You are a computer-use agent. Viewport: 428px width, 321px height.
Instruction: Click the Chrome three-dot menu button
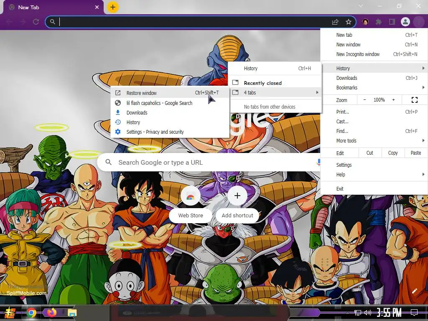pyautogui.click(x=419, y=22)
